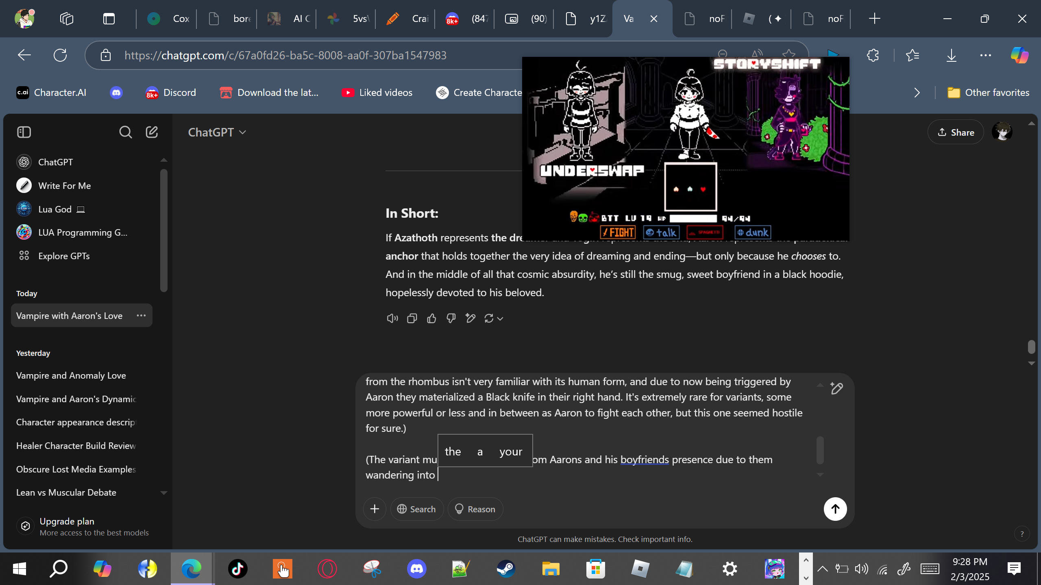Open browser Settings and more menu
The width and height of the screenshot is (1041, 585).
tap(986, 55)
